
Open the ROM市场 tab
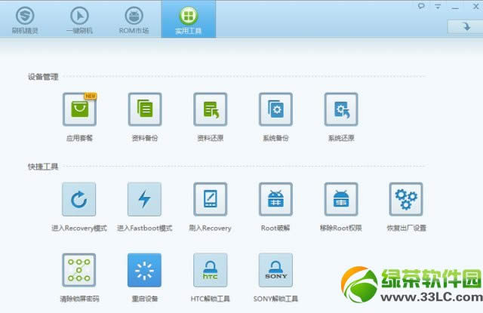point(134,20)
